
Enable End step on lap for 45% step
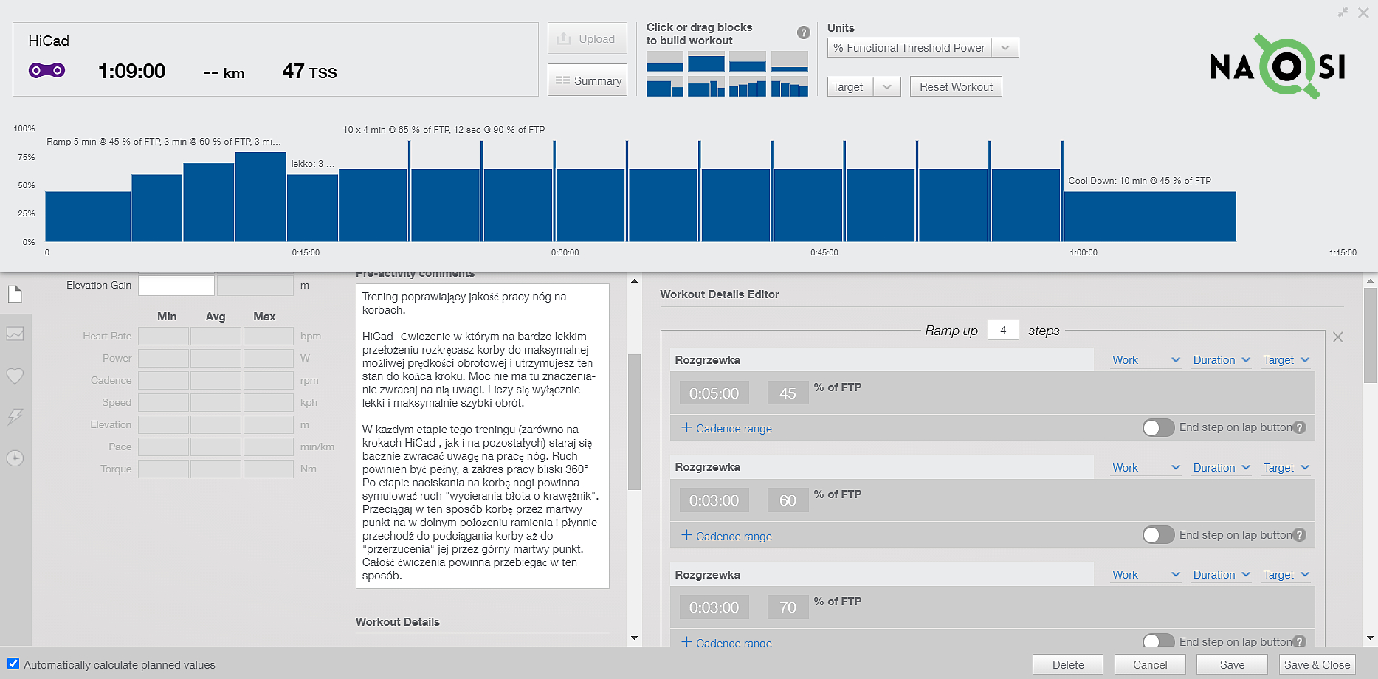tap(1157, 428)
